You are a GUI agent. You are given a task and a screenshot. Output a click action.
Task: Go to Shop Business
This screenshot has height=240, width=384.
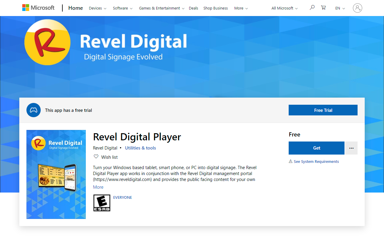tap(216, 8)
